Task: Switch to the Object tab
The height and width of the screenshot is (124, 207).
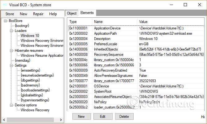Action: tap(71, 13)
